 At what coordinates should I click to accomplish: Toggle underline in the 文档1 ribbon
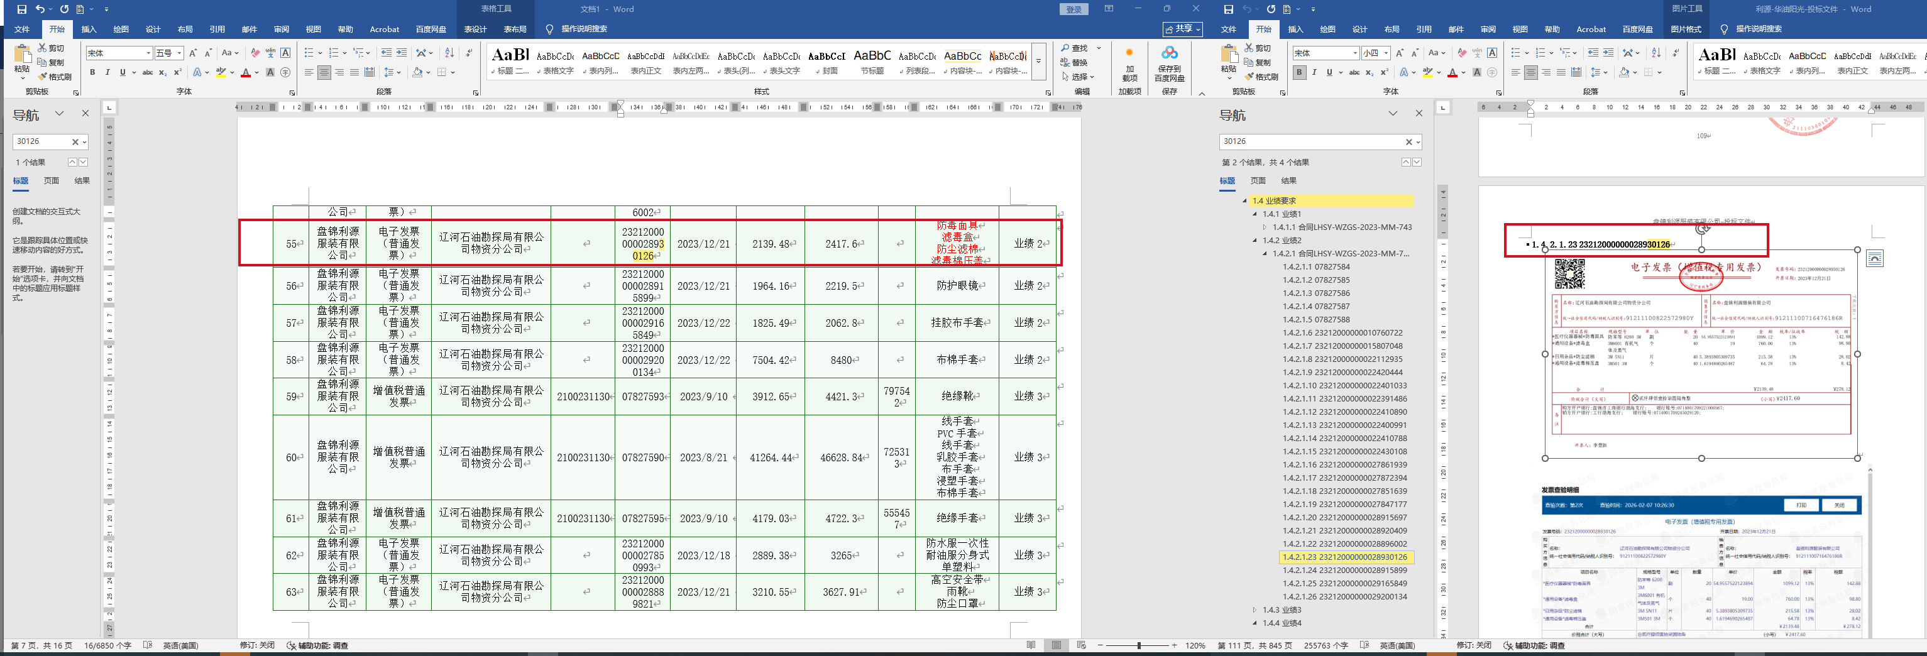coord(123,72)
